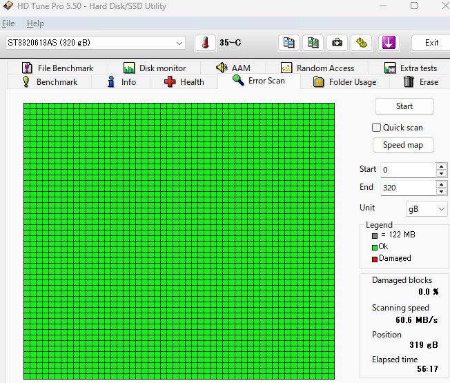This screenshot has height=383, width=450.
Task: Click the 0.0 % damaged blocks value
Action: click(429, 292)
